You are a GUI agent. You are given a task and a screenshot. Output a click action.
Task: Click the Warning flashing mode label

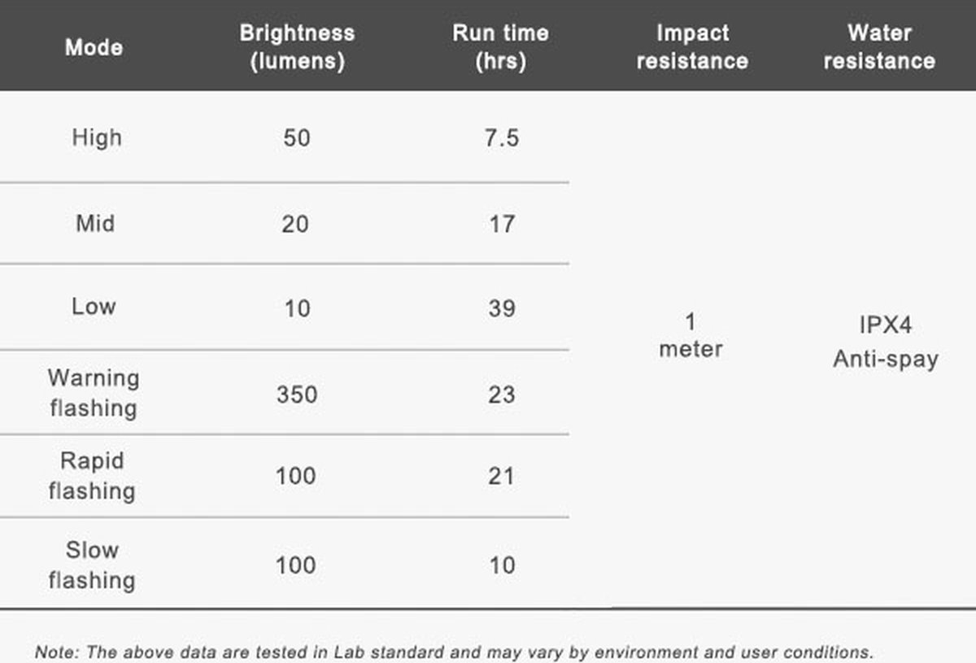click(x=93, y=393)
